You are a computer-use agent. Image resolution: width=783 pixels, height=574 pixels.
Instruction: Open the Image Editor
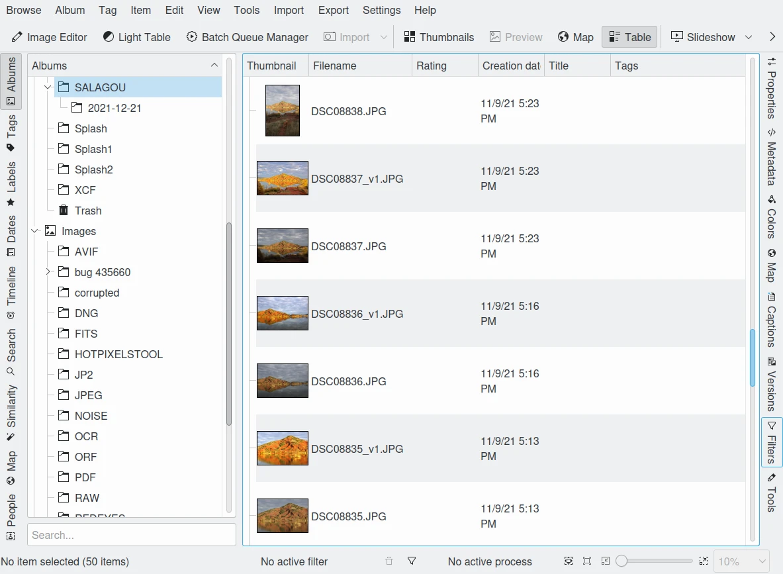[49, 37]
